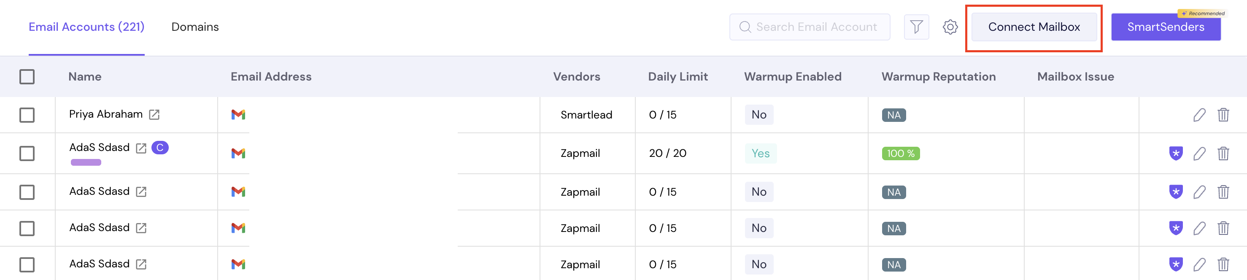Click the purple tag swatch under AdaS Sdasd

[x=86, y=162]
